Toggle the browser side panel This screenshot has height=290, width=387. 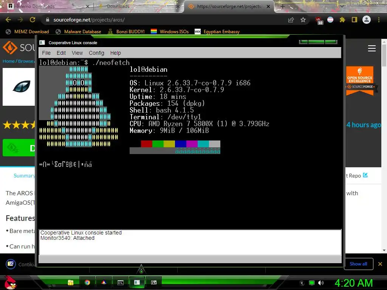click(x=354, y=20)
